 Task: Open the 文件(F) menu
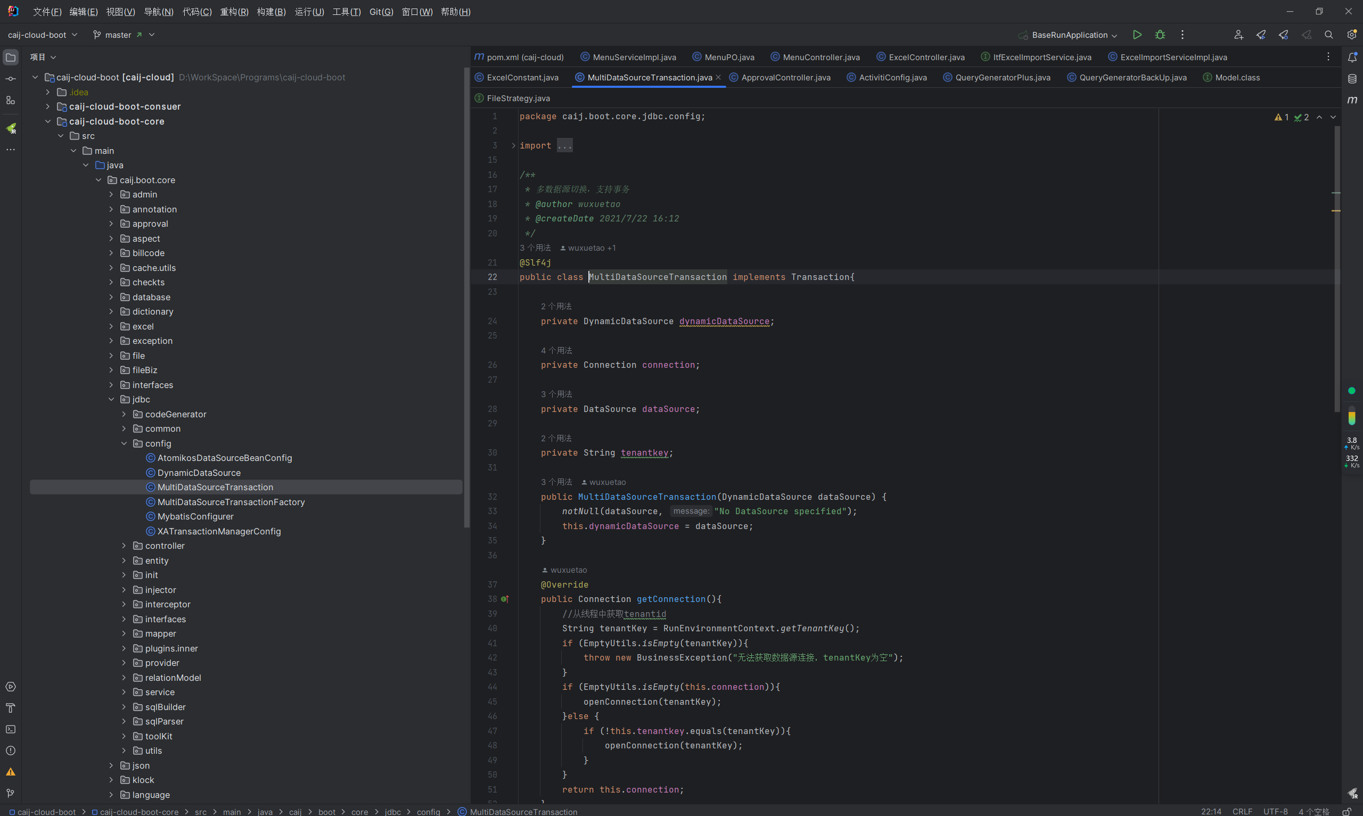(47, 12)
